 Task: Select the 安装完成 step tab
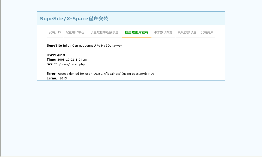coord(207,32)
